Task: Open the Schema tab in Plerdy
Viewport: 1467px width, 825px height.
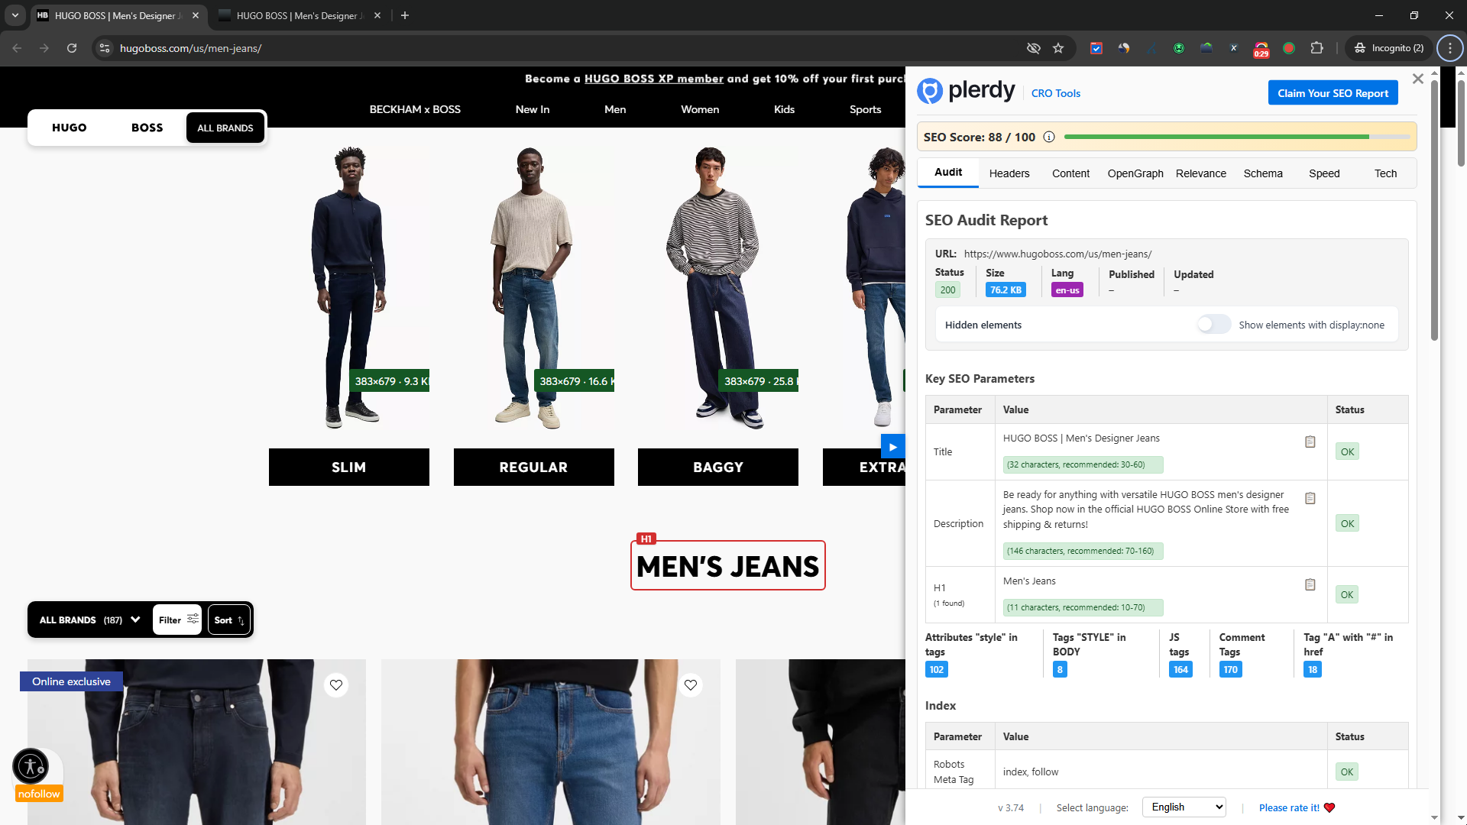Action: coord(1262,173)
